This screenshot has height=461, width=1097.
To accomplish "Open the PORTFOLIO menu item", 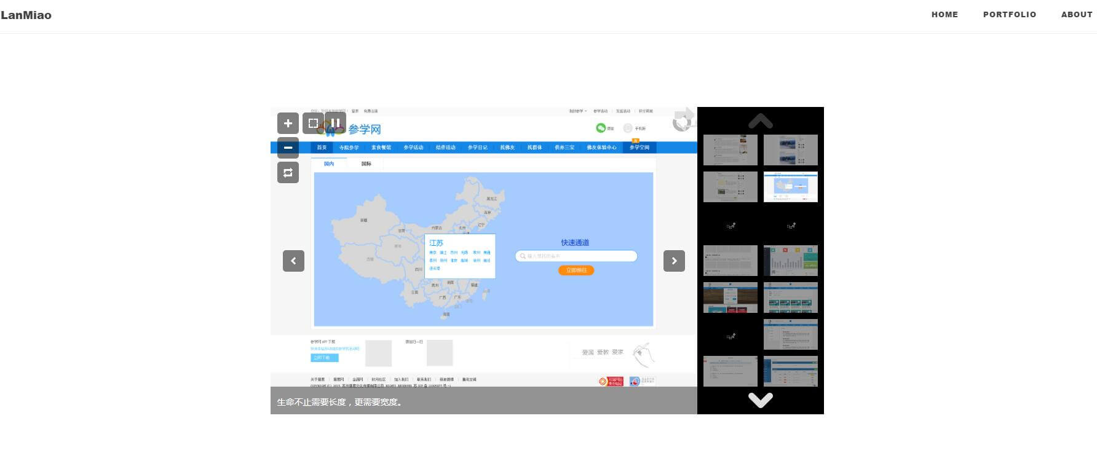I will click(x=1010, y=14).
